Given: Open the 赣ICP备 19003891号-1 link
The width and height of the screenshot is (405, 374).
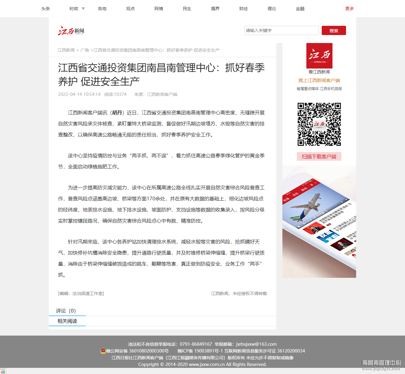Looking at the screenshot, I should click(x=200, y=351).
